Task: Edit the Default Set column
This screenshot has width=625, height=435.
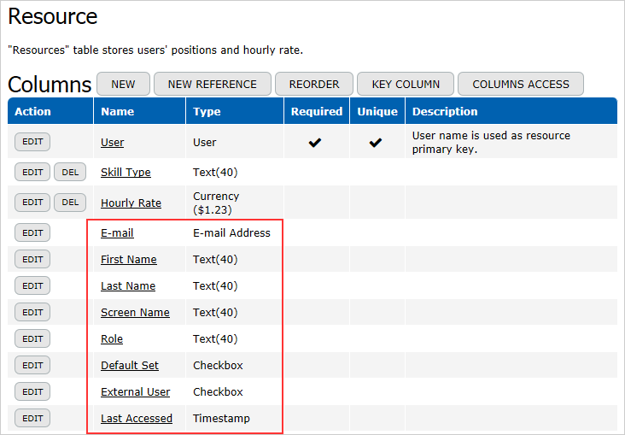Action: point(32,365)
